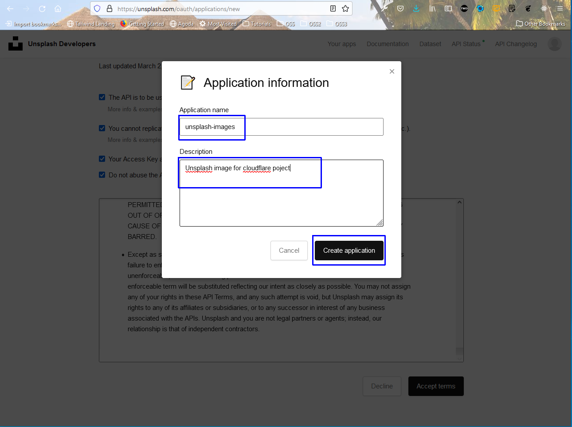Viewport: 572px width, 427px height.
Task: Open More info under 'You cannot replicate'
Action: click(x=135, y=140)
